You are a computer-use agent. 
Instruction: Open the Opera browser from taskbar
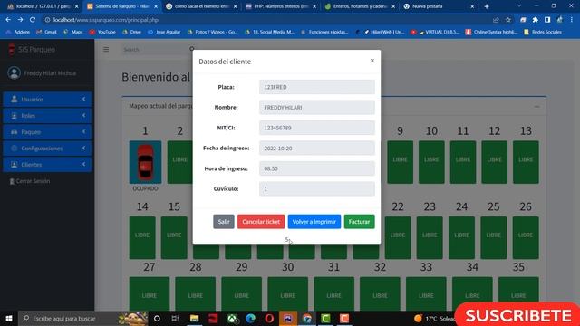269,318
